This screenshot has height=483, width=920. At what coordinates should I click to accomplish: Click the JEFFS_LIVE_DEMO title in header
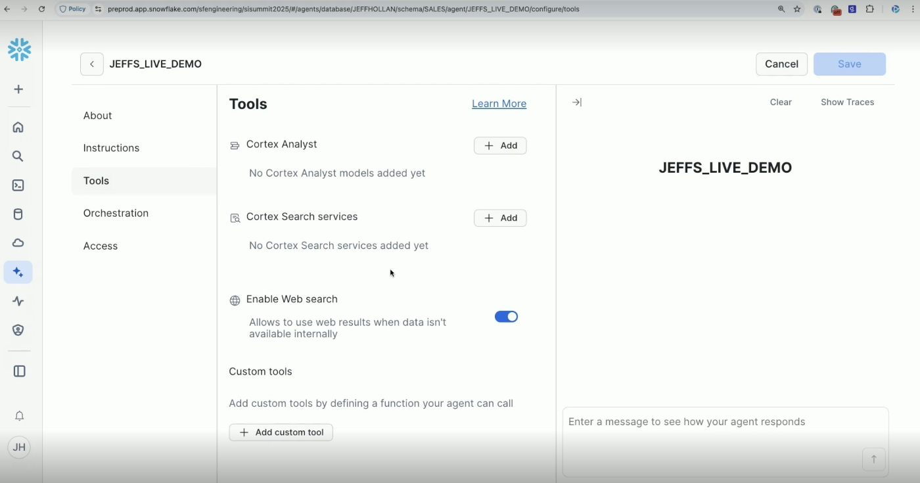pos(155,64)
